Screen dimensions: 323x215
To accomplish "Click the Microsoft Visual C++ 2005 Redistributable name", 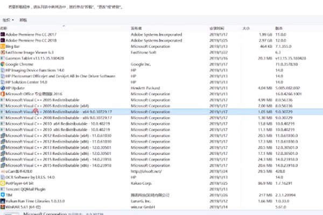I will (42, 100).
